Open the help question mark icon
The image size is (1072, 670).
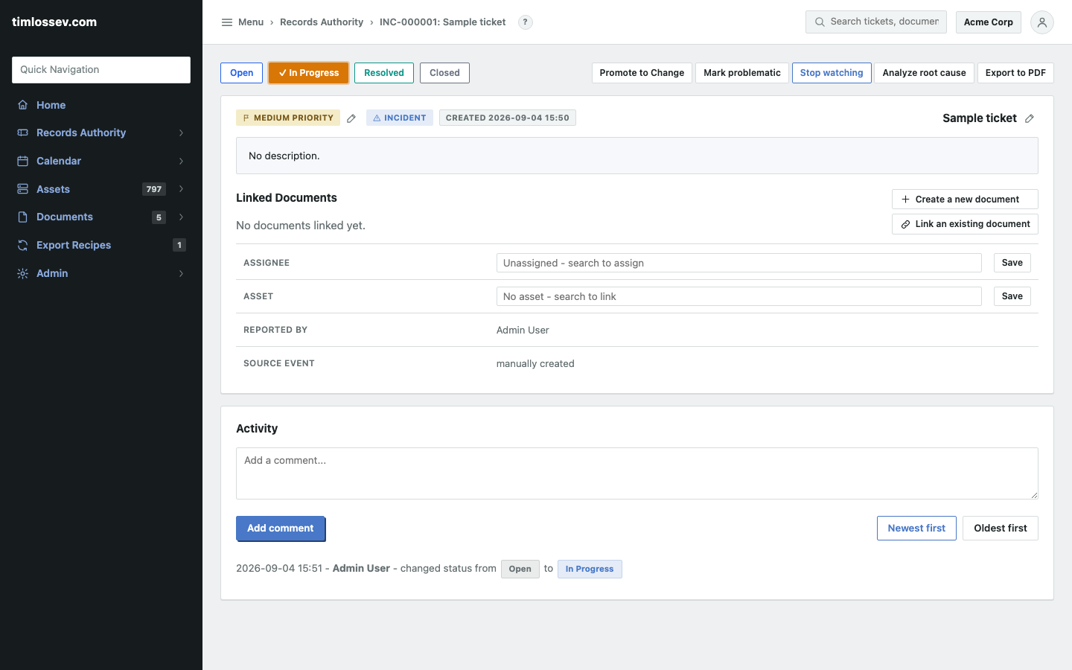526,22
